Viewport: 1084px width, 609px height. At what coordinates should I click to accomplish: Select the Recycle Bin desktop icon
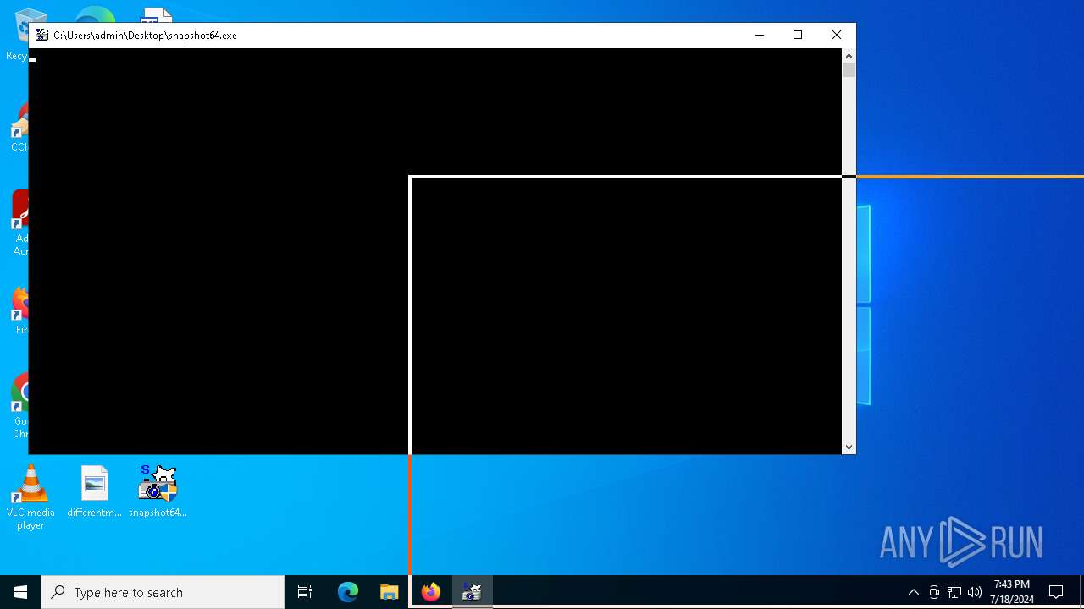click(18, 36)
